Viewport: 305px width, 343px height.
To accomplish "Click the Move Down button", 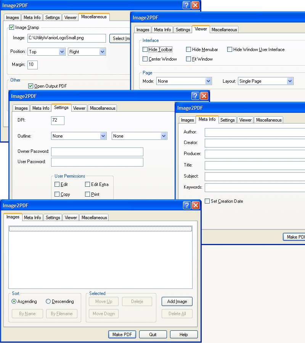I will click(x=104, y=314).
